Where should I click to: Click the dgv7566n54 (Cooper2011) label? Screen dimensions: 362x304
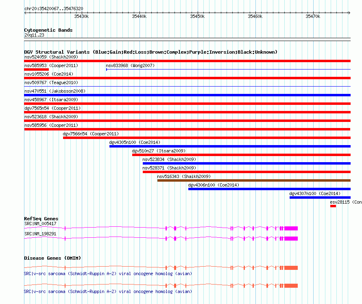tap(91, 134)
